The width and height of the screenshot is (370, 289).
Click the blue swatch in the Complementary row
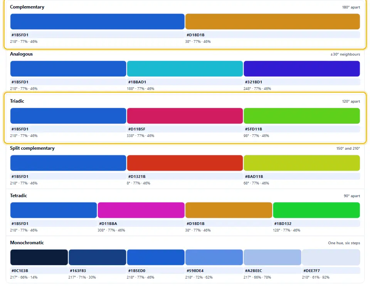coord(97,22)
